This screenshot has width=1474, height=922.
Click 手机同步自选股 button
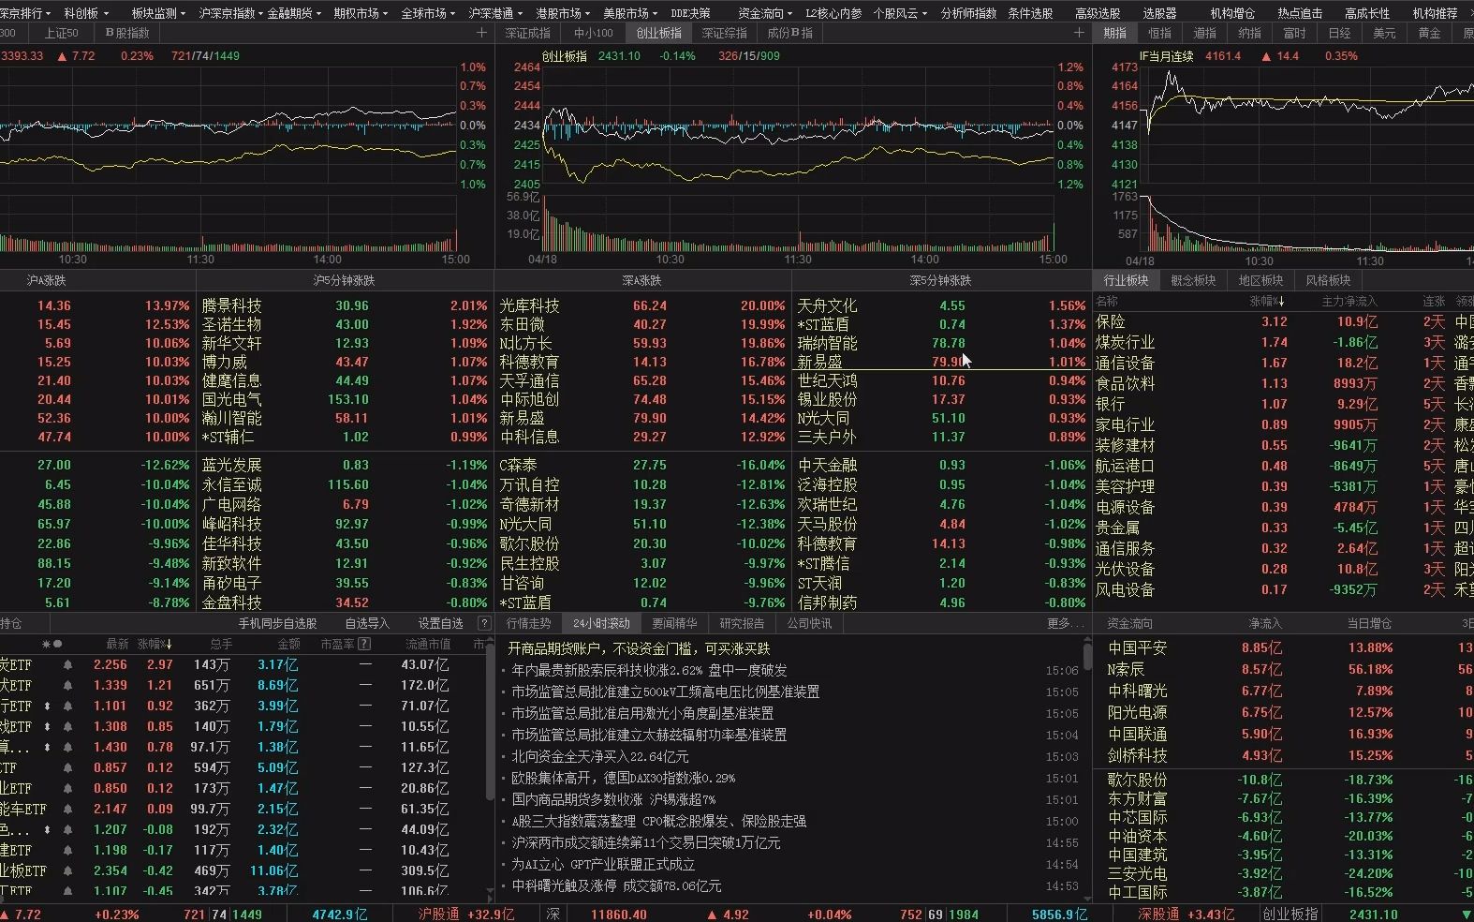pos(277,623)
